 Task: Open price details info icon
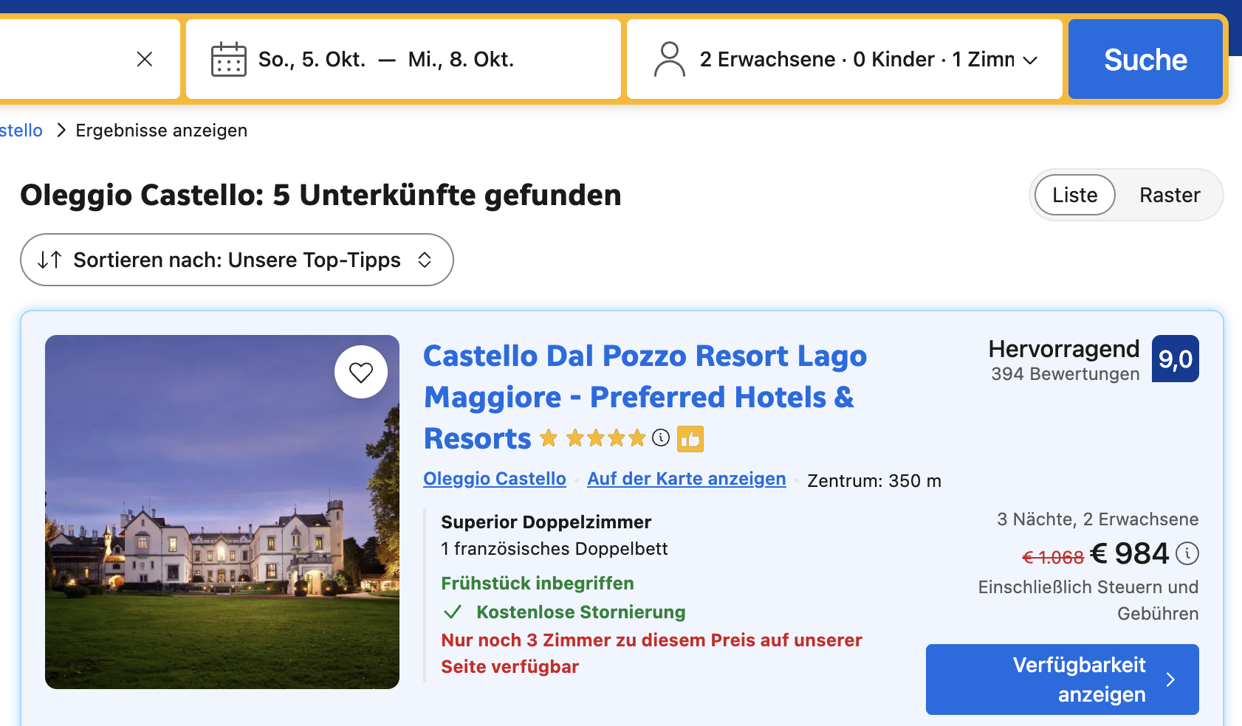click(1187, 553)
